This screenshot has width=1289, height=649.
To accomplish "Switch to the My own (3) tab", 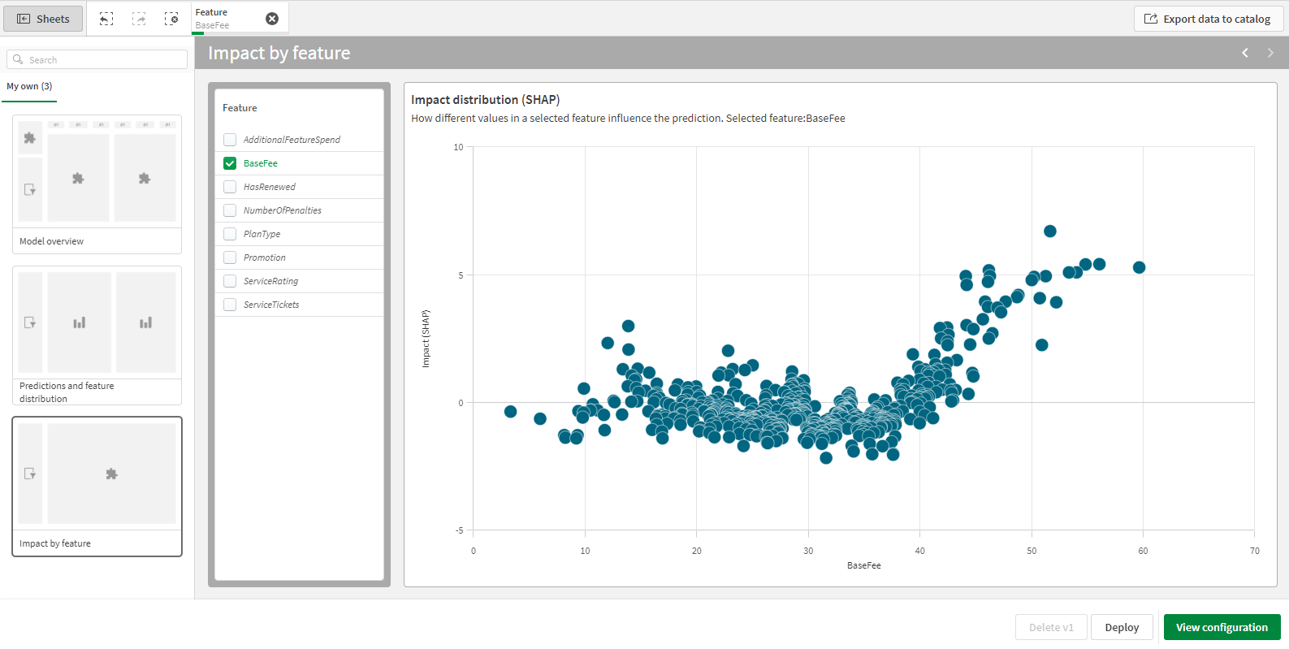I will pyautogui.click(x=29, y=86).
